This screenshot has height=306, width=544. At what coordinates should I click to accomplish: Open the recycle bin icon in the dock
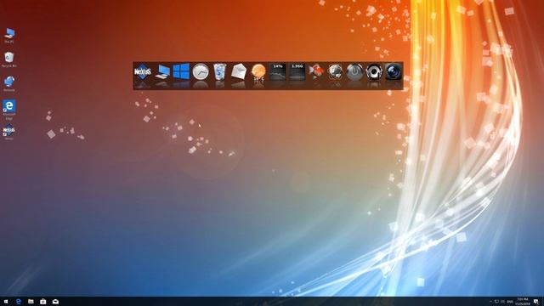219,71
